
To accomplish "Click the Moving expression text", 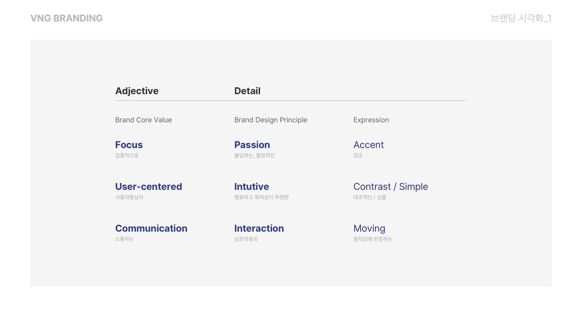I will point(369,228).
